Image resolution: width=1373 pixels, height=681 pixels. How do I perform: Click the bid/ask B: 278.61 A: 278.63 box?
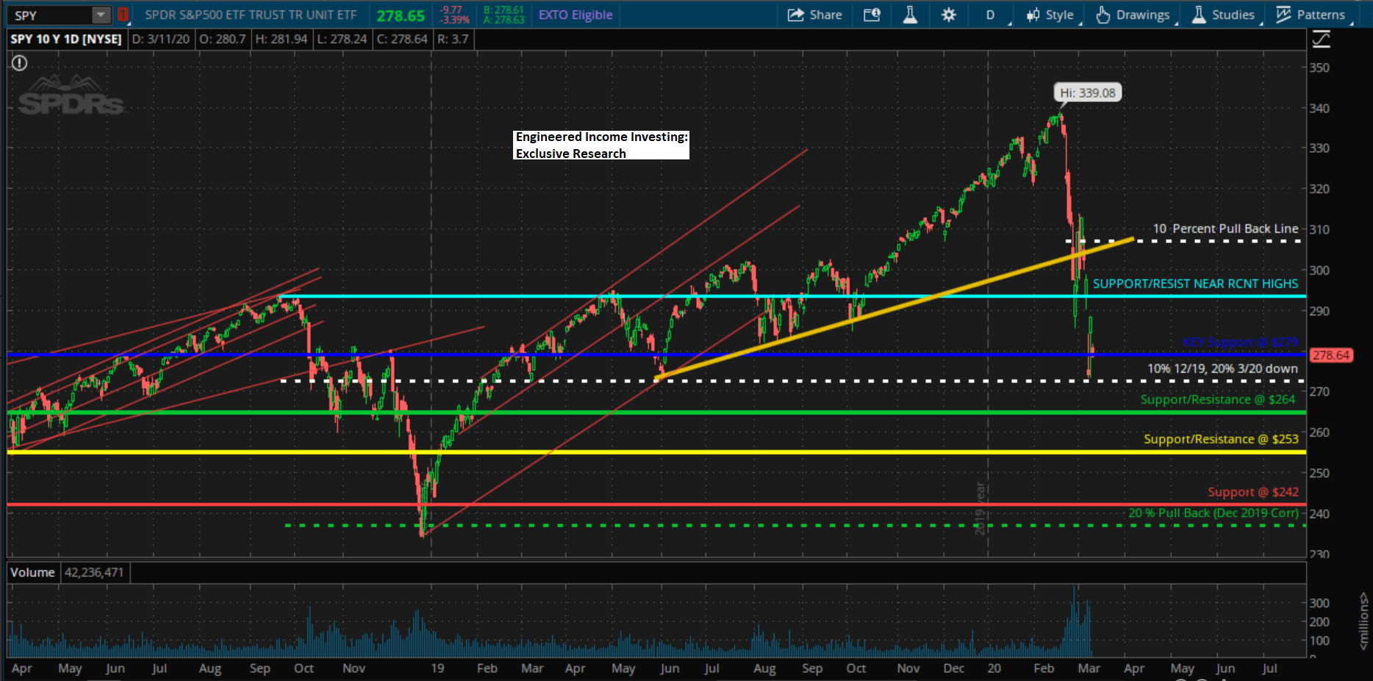tap(503, 15)
